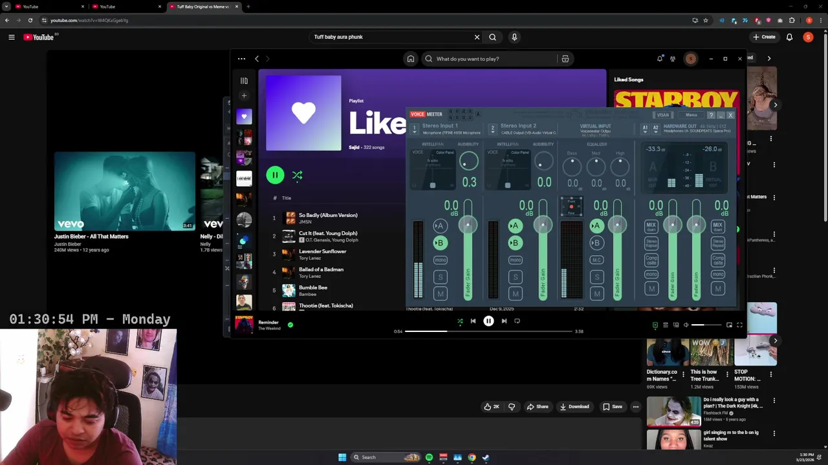Dislike the YouTube video

tap(512, 407)
